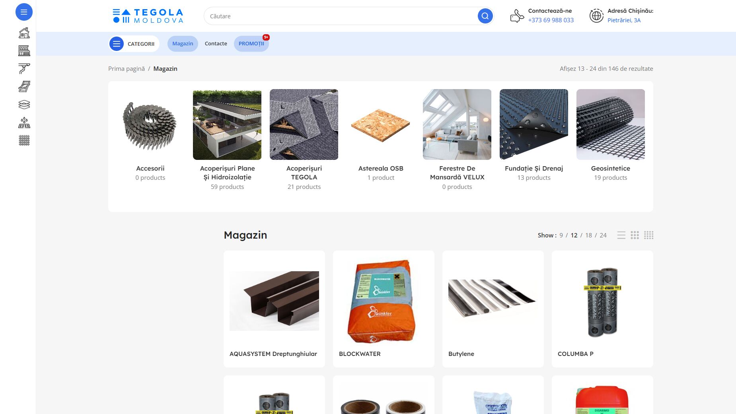
Task: Click the blue search magnifier button
Action: click(485, 16)
